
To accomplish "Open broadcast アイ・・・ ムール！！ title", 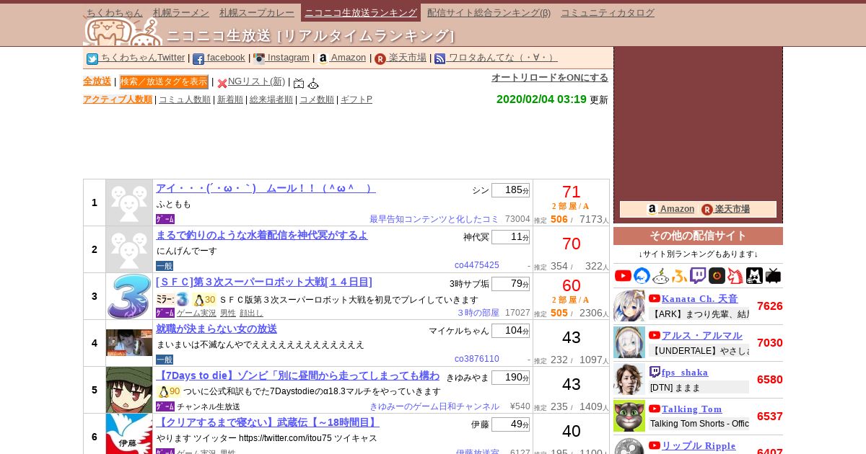I will click(266, 188).
